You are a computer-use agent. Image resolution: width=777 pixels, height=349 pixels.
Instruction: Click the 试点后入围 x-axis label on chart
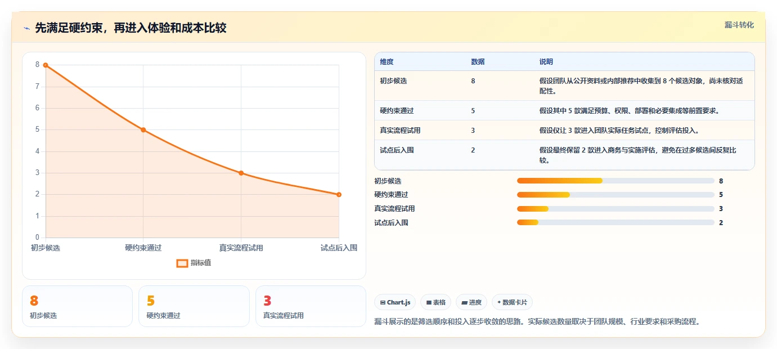[x=339, y=248]
